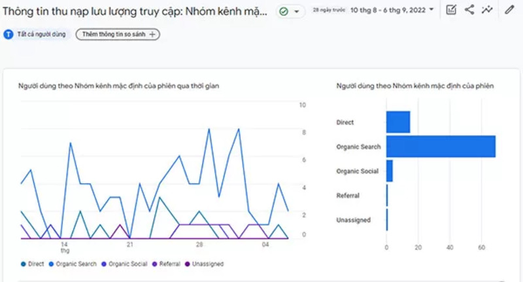Select the 10 thg 8 - 6 thg 9, 2022 date range
Screen dimensions: 523x282
(388, 10)
